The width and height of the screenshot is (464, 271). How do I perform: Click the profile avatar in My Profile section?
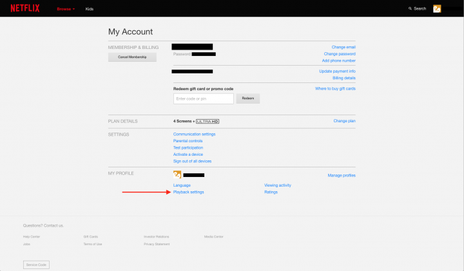(x=177, y=174)
